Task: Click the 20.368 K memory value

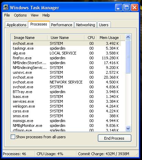Action: point(111,77)
